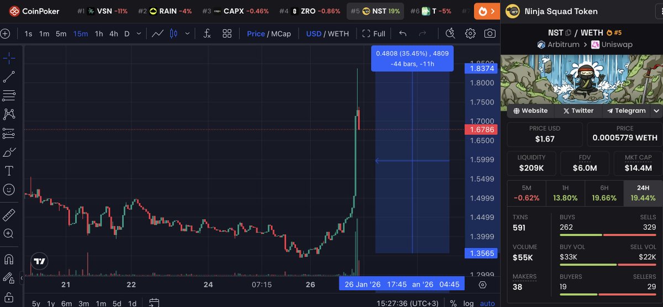Open time axis settings icon
This screenshot has width=663, height=307.
[482, 284]
